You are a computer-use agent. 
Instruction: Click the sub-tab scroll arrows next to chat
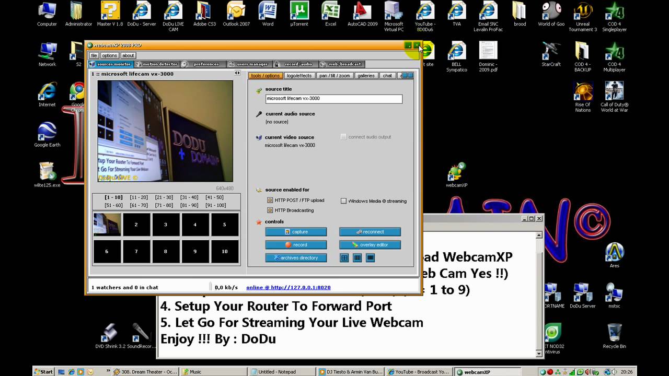click(x=407, y=76)
